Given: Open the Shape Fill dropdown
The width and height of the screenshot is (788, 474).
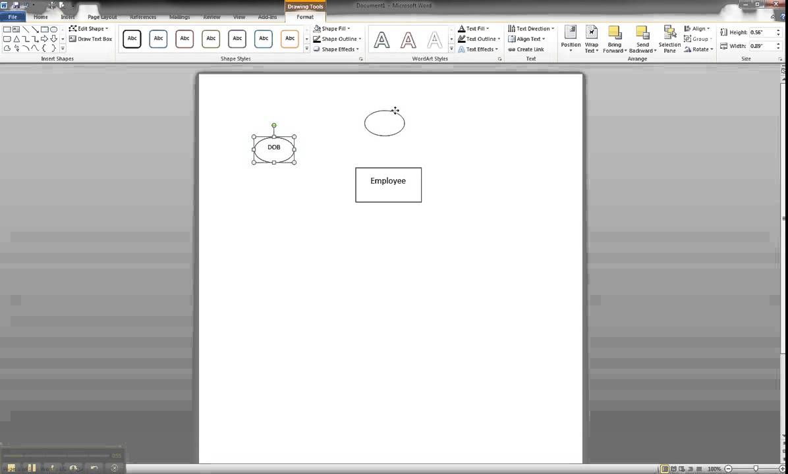Looking at the screenshot, I should pos(331,28).
